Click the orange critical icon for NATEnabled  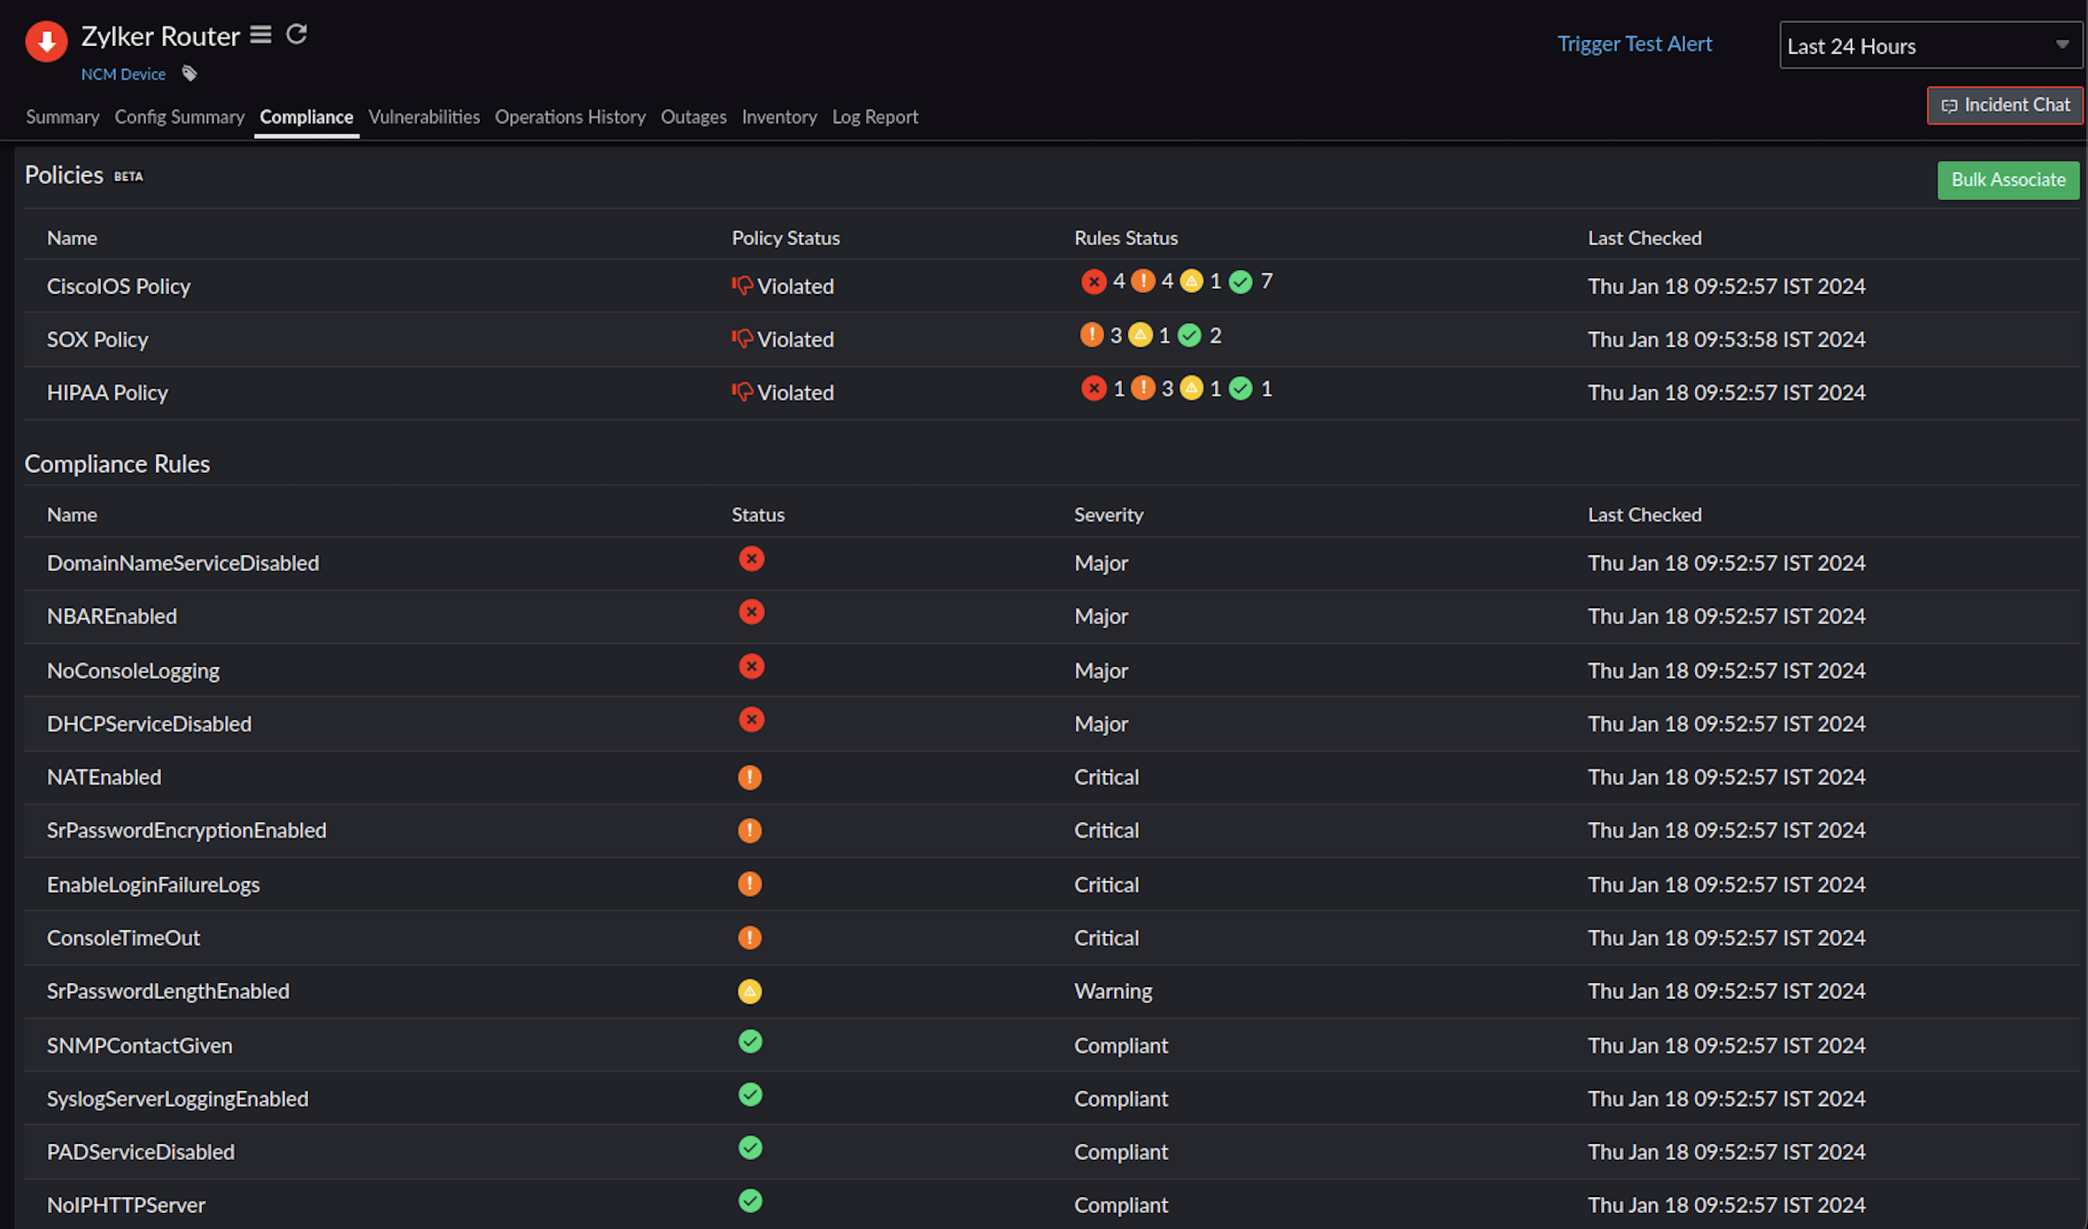pyautogui.click(x=749, y=777)
